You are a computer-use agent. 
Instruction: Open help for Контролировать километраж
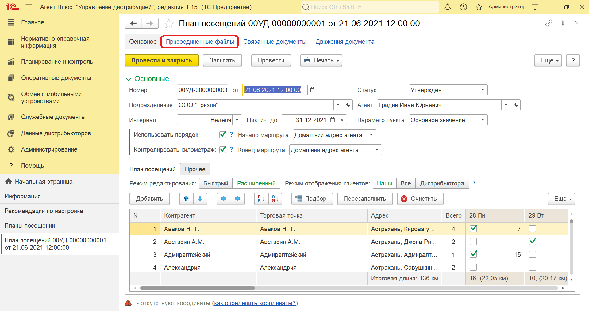click(x=231, y=149)
